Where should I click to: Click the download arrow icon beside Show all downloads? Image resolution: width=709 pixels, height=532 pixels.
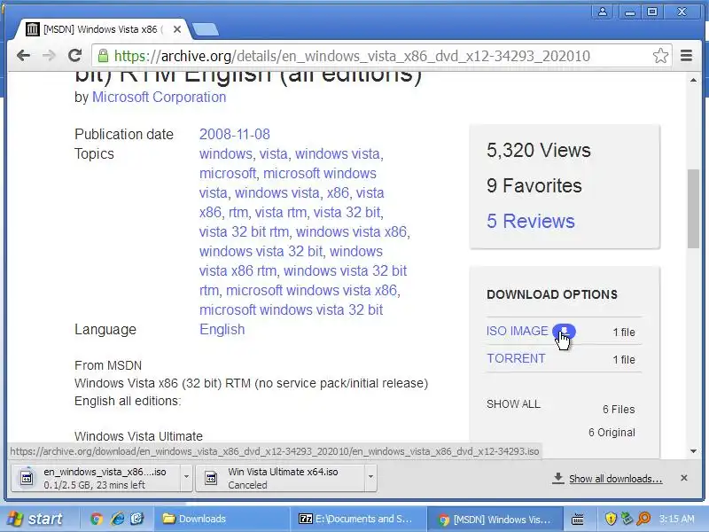558,478
